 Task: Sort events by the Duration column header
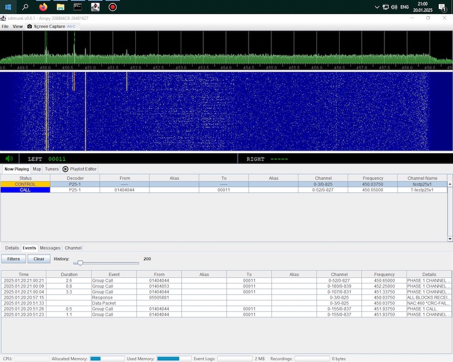pyautogui.click(x=69, y=274)
